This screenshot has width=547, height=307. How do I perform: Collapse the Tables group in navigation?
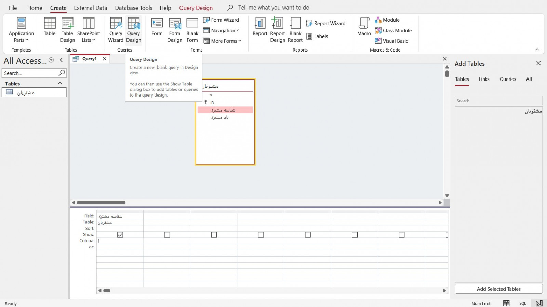(60, 83)
